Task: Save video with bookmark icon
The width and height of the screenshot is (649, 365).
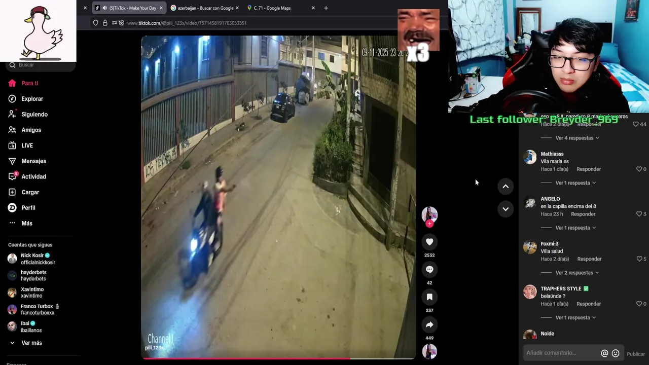Action: click(x=429, y=297)
